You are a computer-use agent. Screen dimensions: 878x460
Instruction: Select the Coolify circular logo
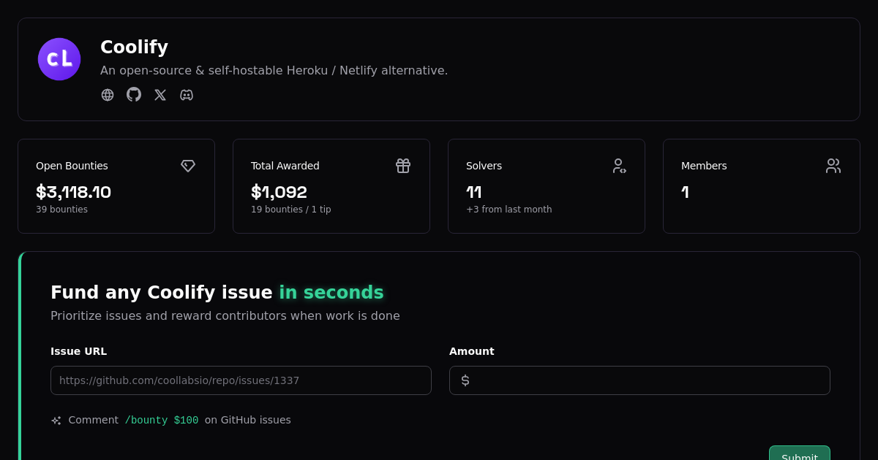coord(59,59)
